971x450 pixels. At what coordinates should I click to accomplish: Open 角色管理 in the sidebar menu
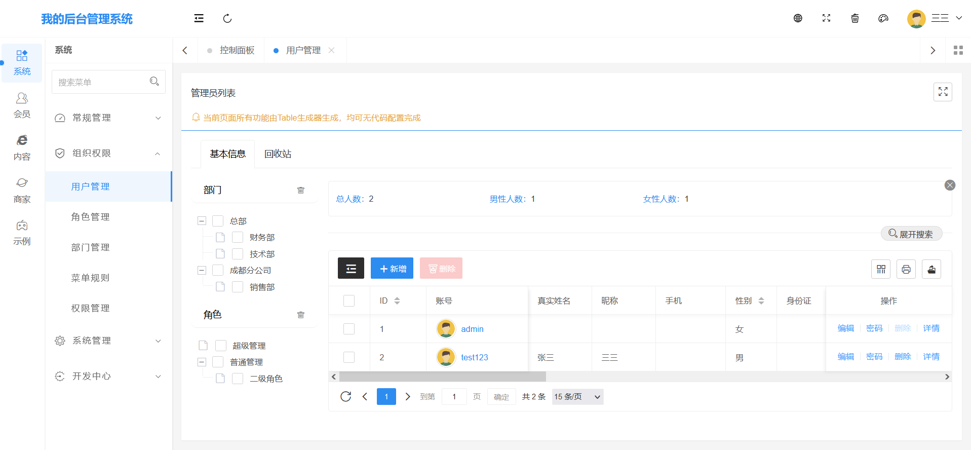click(90, 217)
